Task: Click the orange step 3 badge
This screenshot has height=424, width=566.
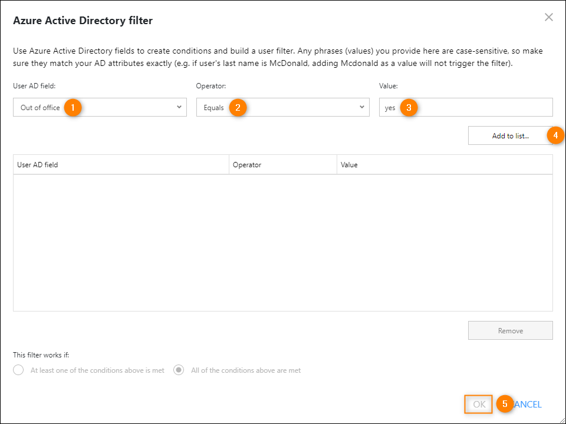Action: point(409,107)
